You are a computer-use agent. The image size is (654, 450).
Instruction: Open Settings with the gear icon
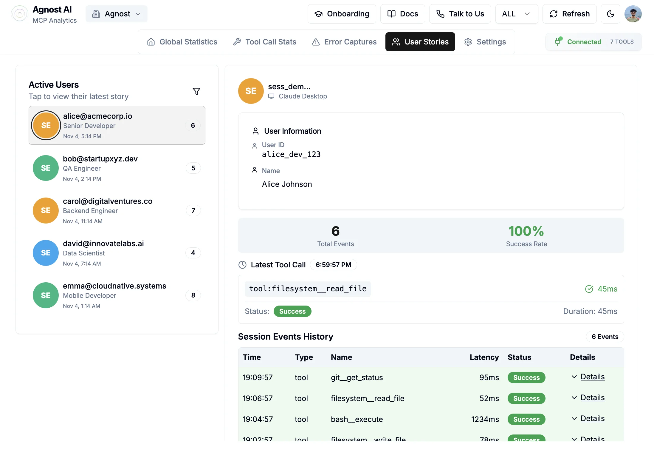coord(468,42)
